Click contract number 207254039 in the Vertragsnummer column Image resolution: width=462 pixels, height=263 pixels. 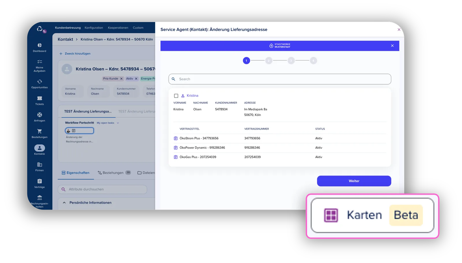[x=253, y=157]
